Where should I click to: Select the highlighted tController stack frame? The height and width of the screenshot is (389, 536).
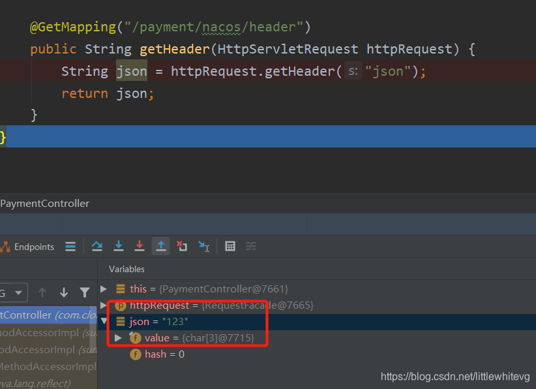pos(48,315)
